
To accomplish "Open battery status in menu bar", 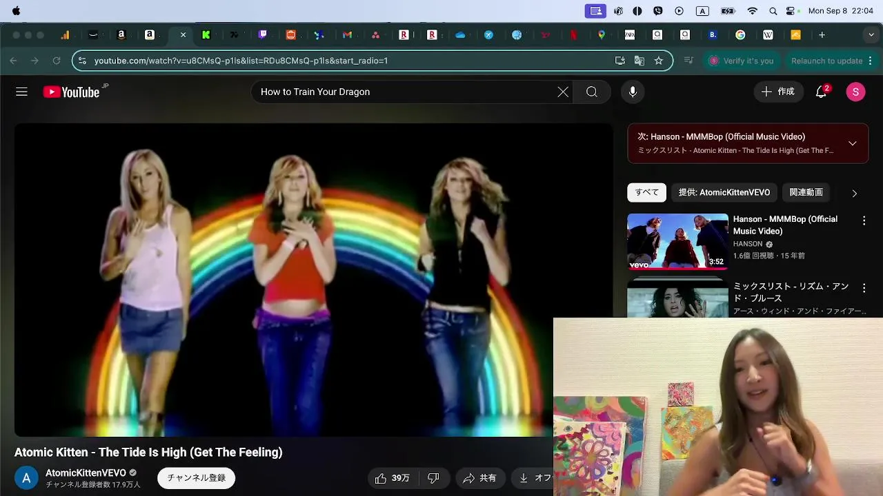I will pos(728,11).
